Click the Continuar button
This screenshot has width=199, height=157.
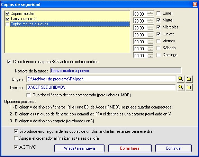pos(173,148)
